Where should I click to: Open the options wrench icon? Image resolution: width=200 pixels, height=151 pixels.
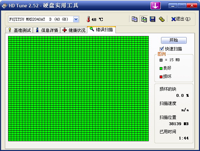click(x=162, y=19)
